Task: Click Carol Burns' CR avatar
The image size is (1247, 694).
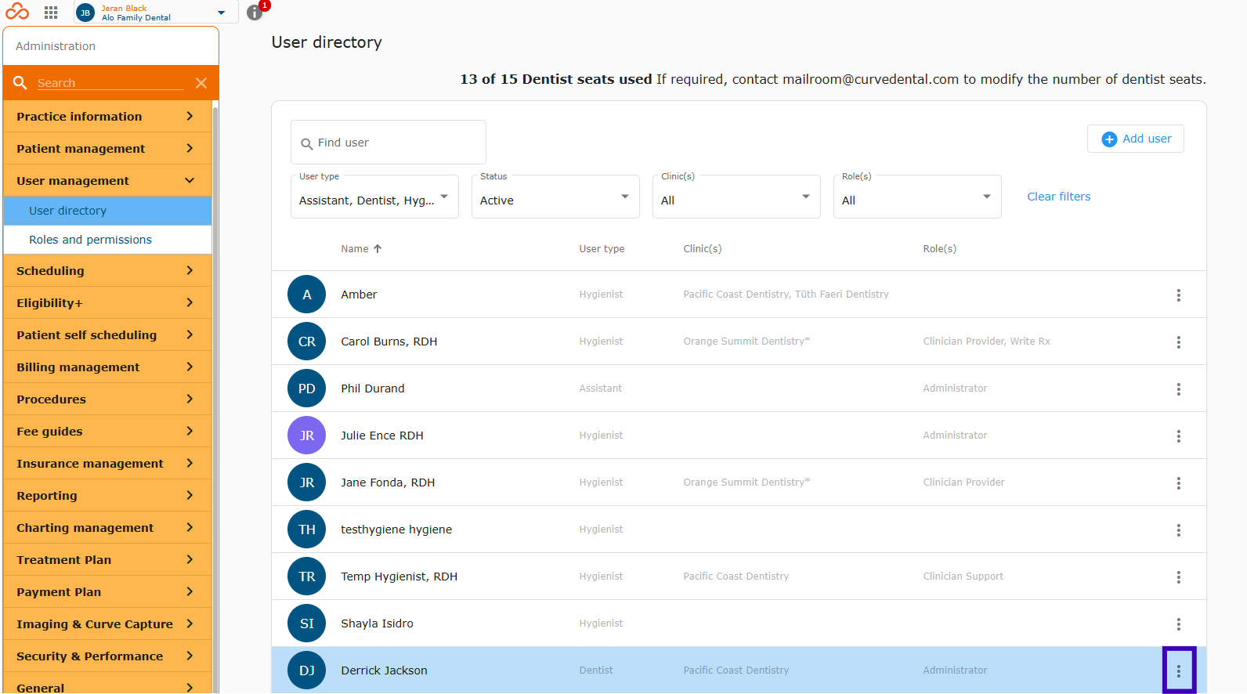Action: [x=307, y=342]
